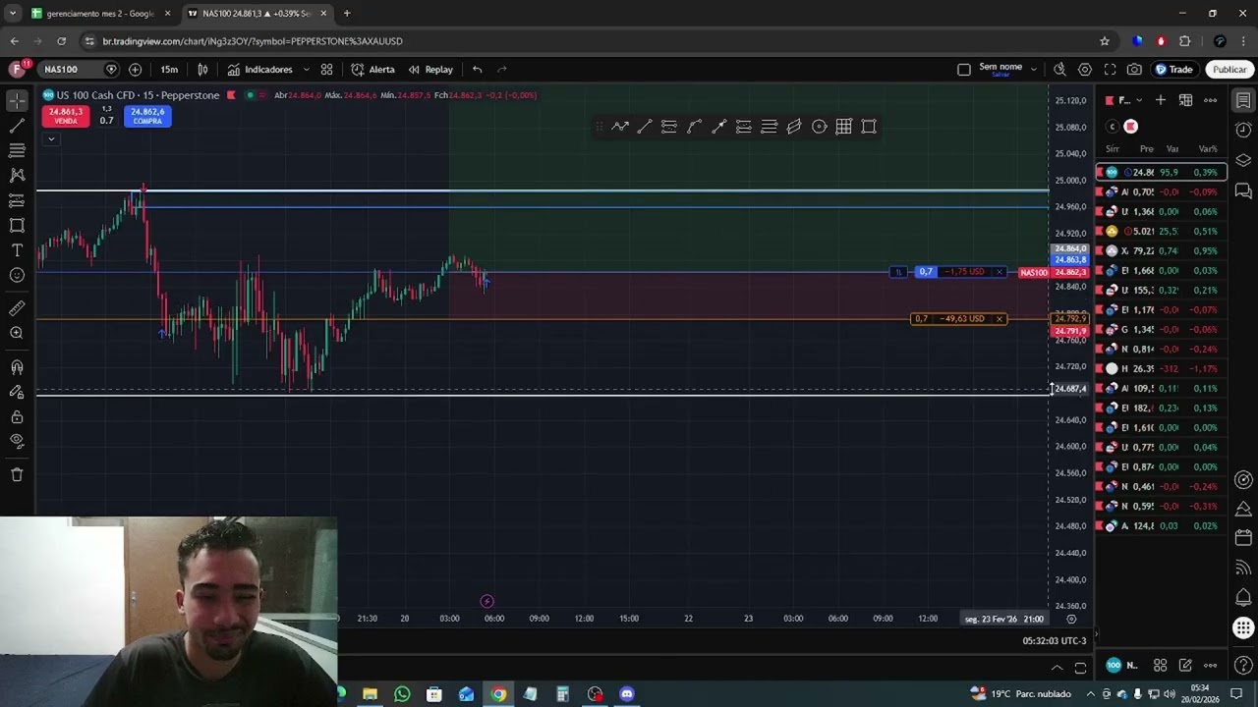Add a symbol to the watchlist

click(1161, 100)
